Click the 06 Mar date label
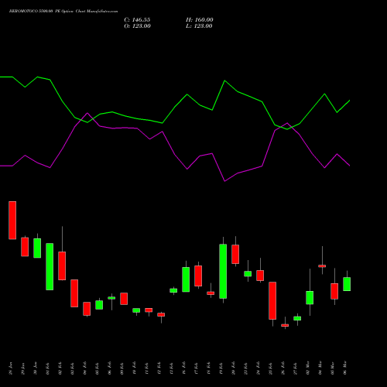 [x=345, y=368]
